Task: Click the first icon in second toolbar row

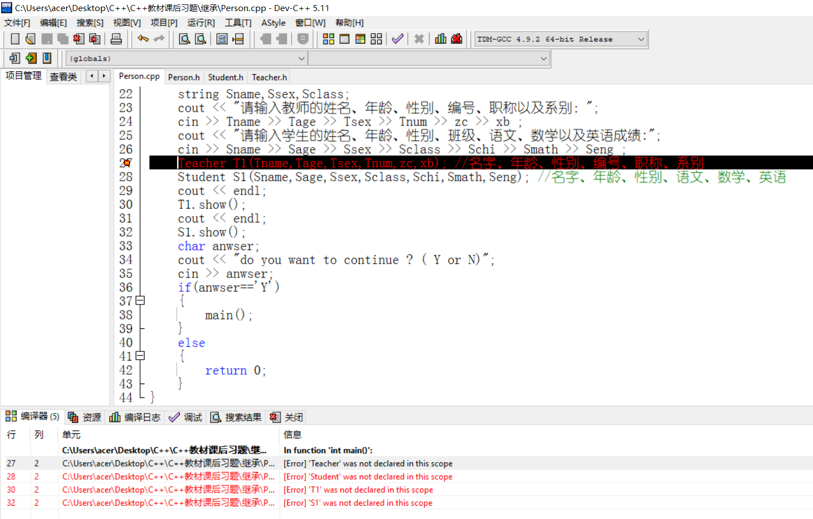Action: click(x=15, y=58)
